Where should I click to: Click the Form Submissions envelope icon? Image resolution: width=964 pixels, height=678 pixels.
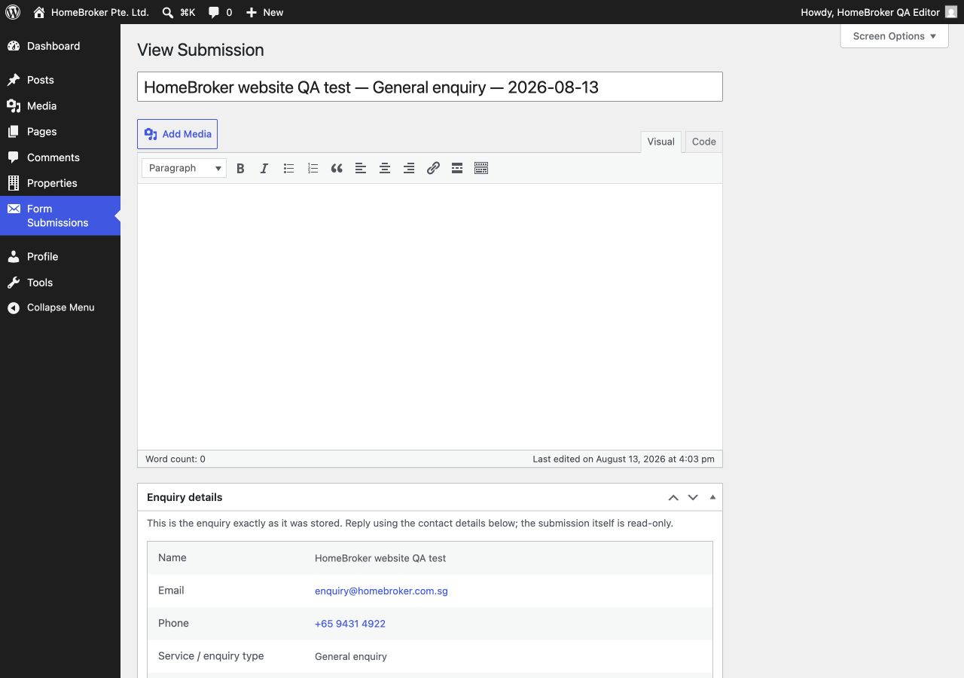[x=14, y=209]
